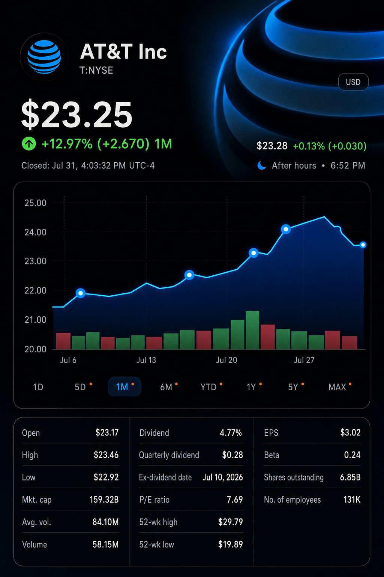Click the chart marker near 22.50

tap(189, 275)
